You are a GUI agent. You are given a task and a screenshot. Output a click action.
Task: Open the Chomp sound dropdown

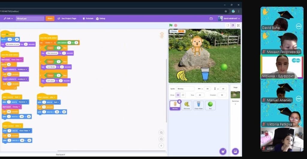pyautogui.click(x=16, y=107)
